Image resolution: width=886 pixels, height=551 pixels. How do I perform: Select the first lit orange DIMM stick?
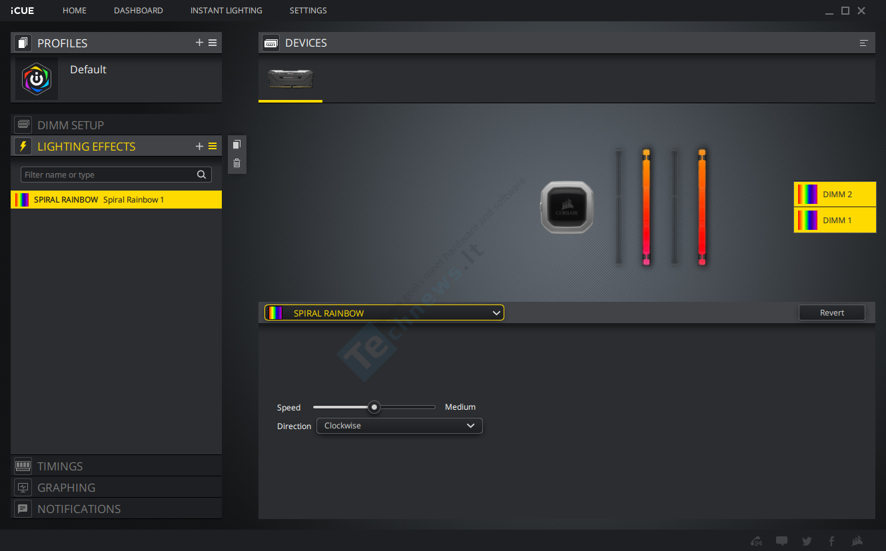point(646,207)
